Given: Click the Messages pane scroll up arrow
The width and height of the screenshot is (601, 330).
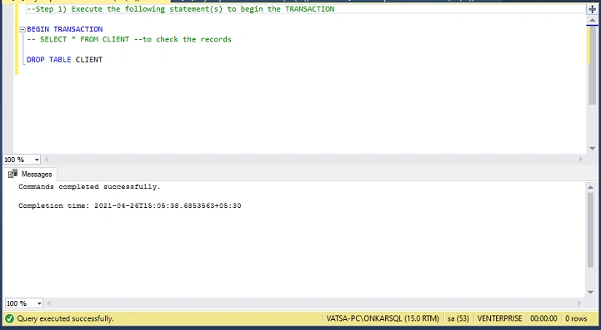Looking at the screenshot, I should coord(590,187).
